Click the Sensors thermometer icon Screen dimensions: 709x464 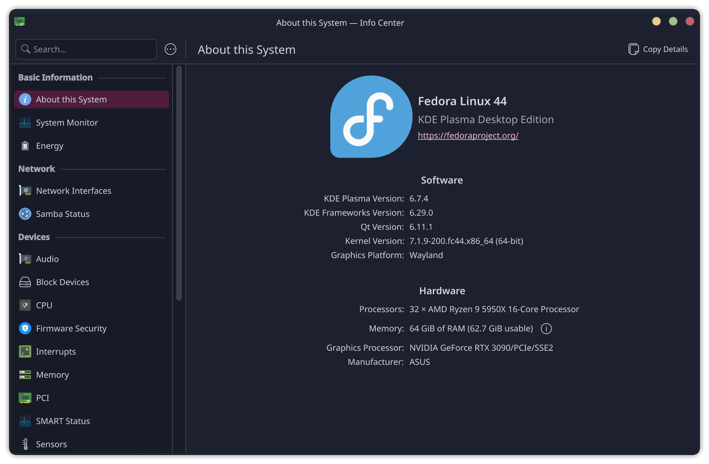(25, 444)
